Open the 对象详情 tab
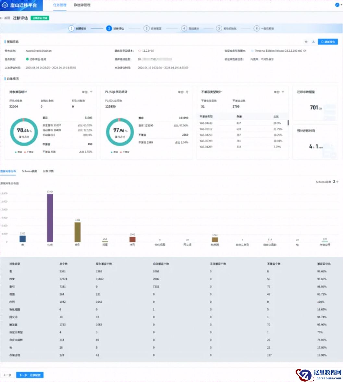The image size is (343, 382). point(48,171)
